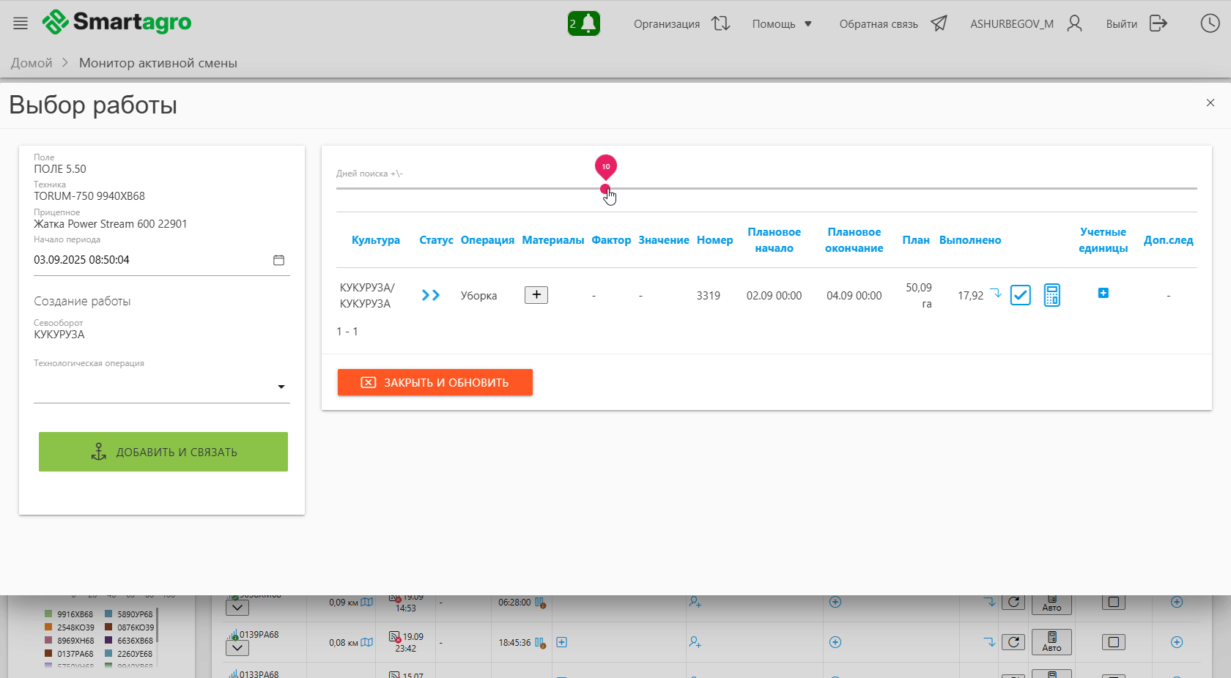Open the clock icon in the header

(1210, 23)
